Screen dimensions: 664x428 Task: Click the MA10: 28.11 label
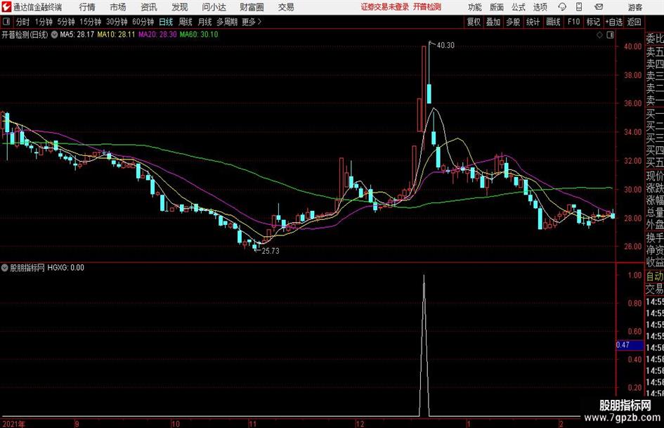click(x=116, y=34)
